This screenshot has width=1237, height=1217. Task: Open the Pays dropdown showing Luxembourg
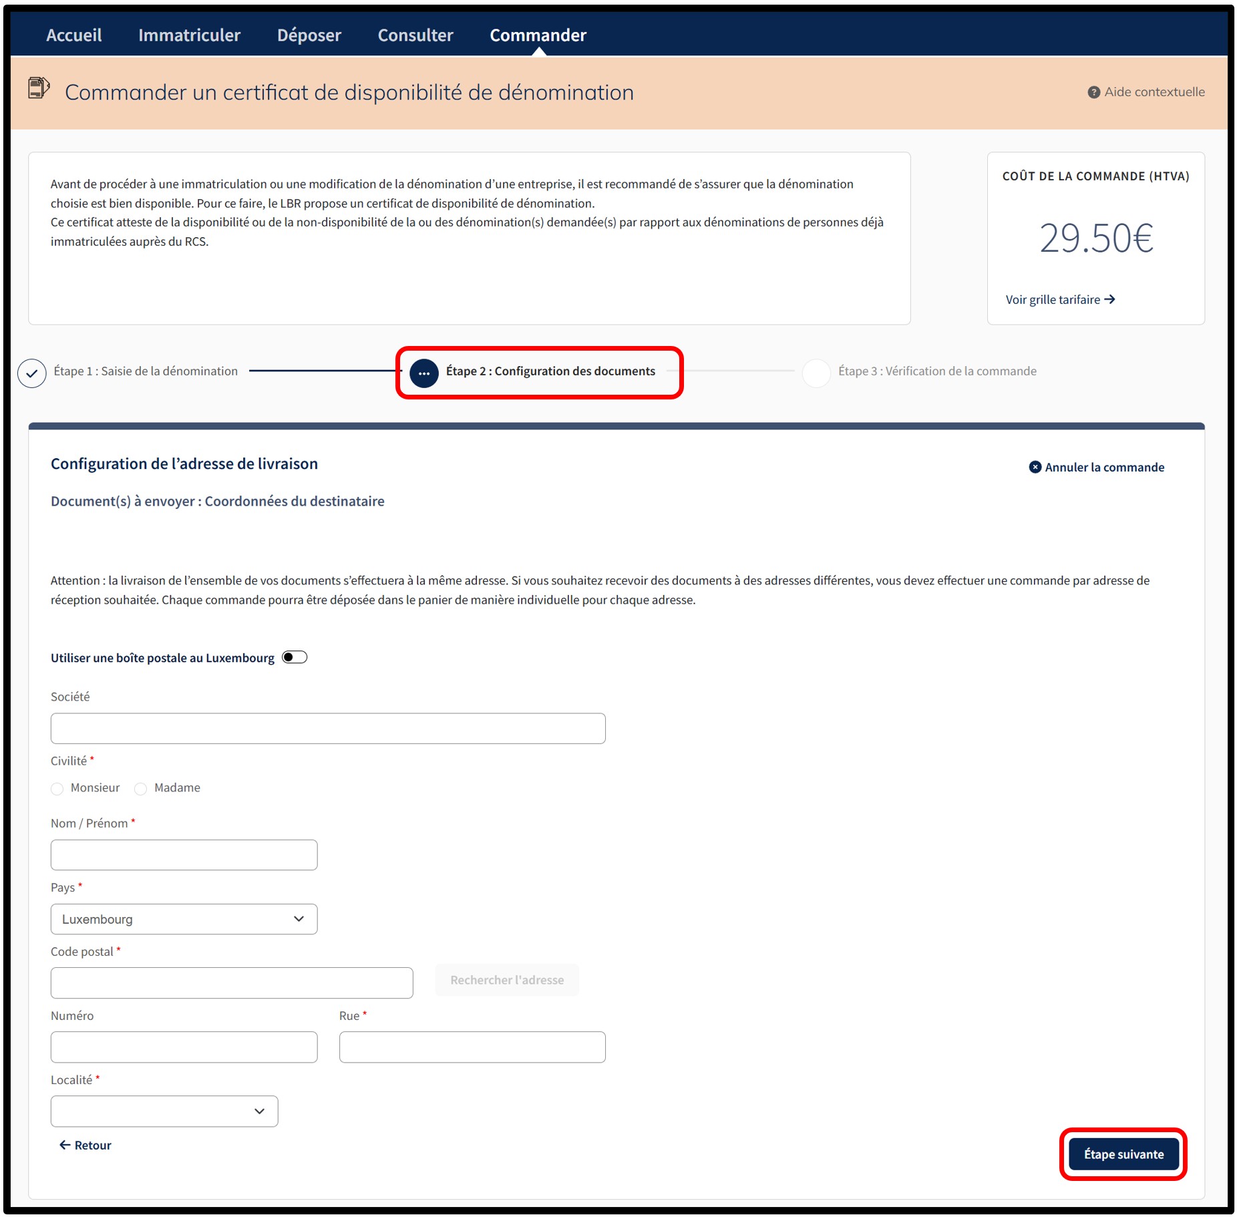184,919
